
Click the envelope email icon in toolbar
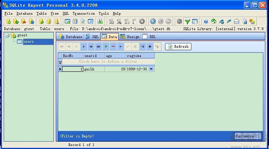(x=236, y=21)
